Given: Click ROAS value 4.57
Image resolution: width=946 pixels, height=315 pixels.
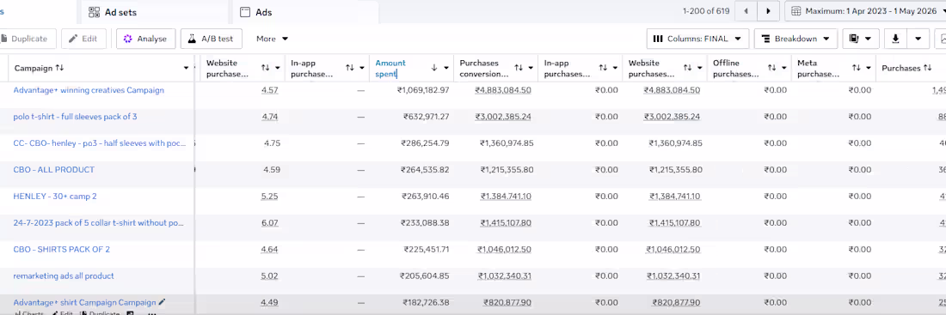Looking at the screenshot, I should pyautogui.click(x=270, y=90).
